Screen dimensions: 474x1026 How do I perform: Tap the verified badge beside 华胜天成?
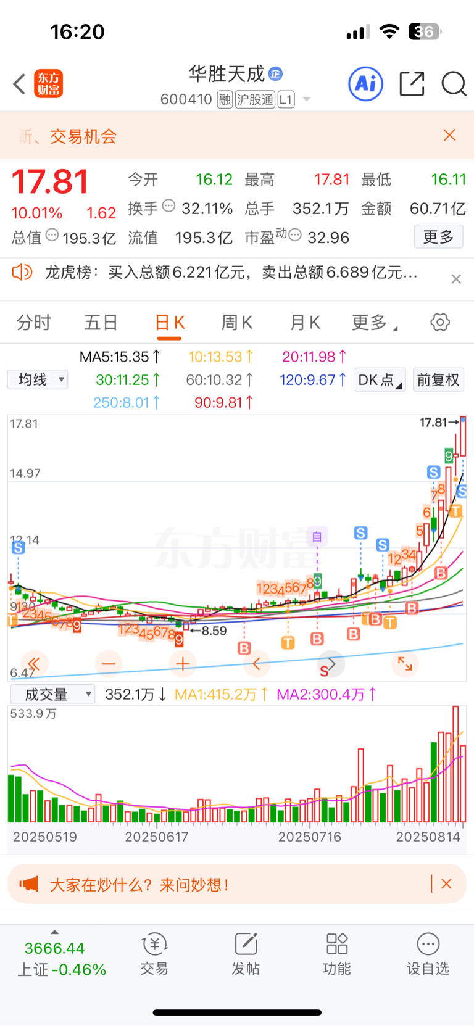pyautogui.click(x=276, y=74)
